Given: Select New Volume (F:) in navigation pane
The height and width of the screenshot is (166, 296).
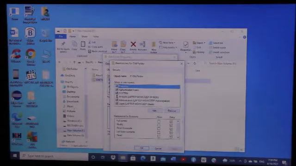Looking at the screenshot, I should (74, 130).
